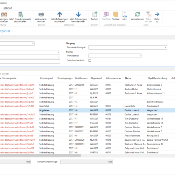Print the Ablesekarte via printer icon
Viewport: 175px width, 175px height.
click(41, 14)
